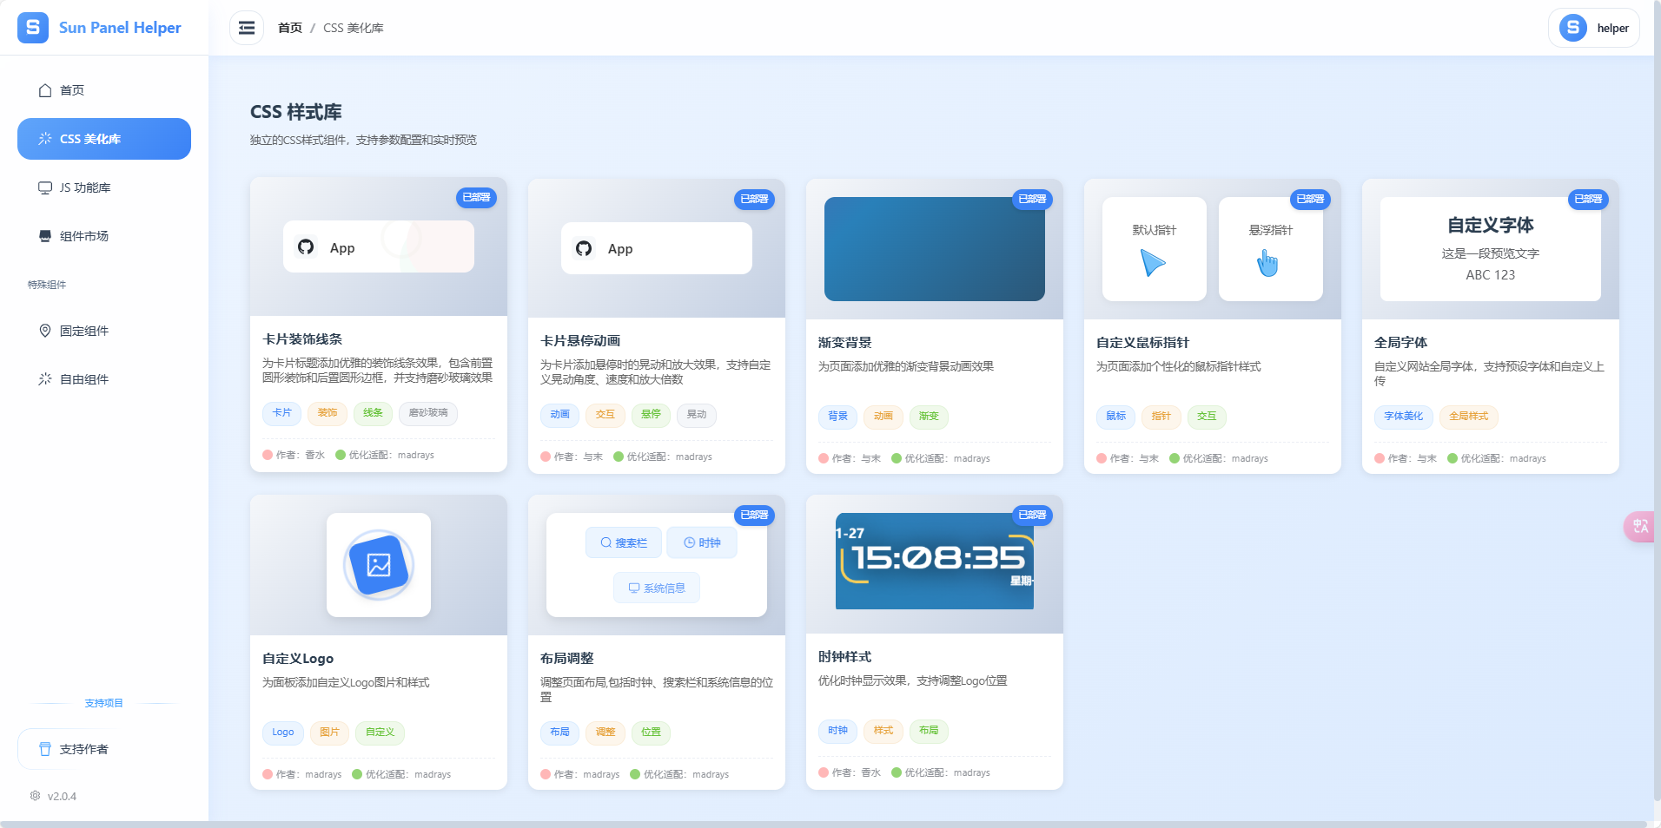
Task: Click the 系统信息 button in layout preview
Action: [657, 588]
